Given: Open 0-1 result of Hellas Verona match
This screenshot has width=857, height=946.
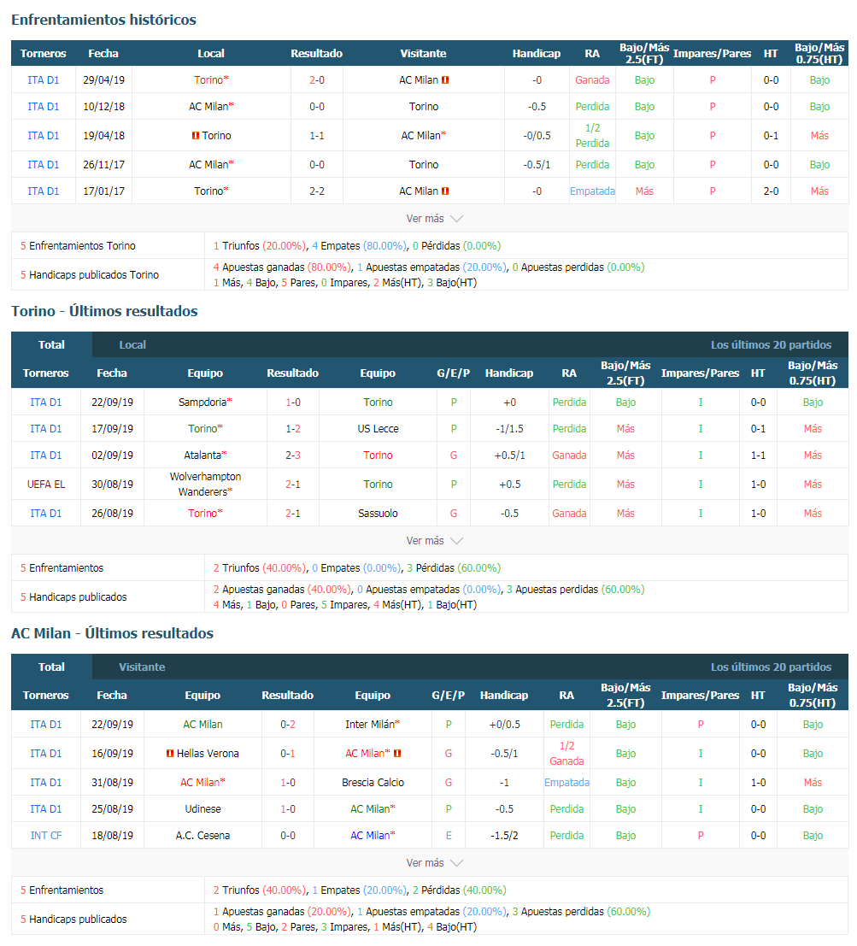Looking at the screenshot, I should (x=288, y=753).
